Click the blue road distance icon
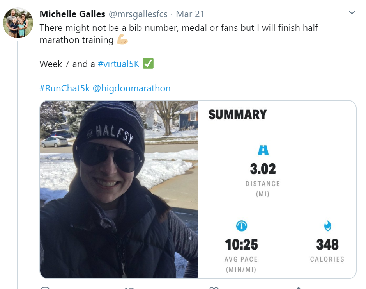Image resolution: width=366 pixels, height=289 pixels. (x=263, y=150)
